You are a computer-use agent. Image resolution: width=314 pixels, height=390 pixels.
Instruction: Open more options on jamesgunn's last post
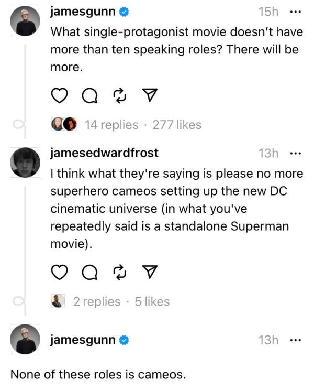tap(296, 340)
